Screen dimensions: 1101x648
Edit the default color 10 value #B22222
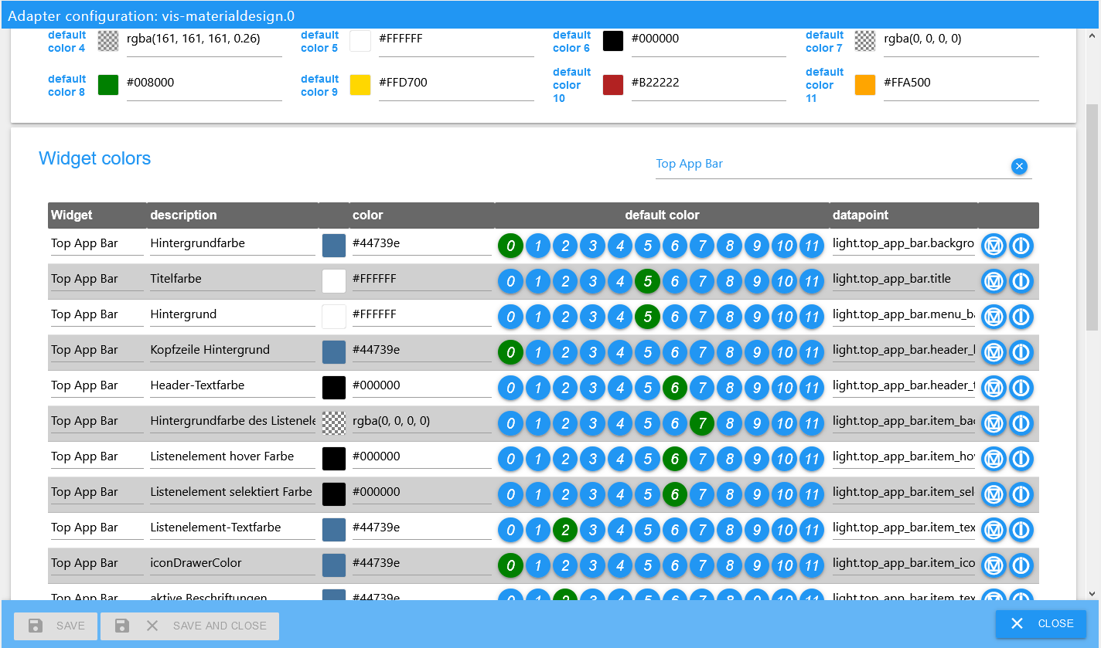click(709, 83)
